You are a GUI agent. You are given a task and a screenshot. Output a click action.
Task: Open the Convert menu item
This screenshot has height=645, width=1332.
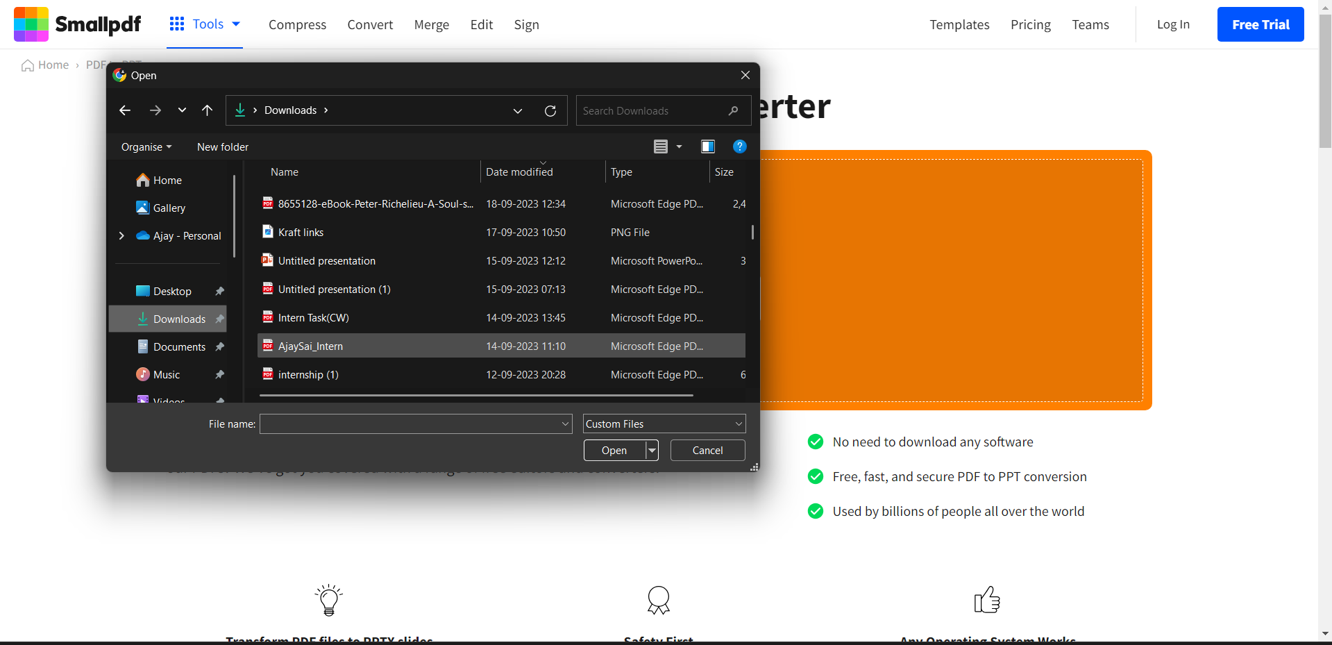(370, 25)
